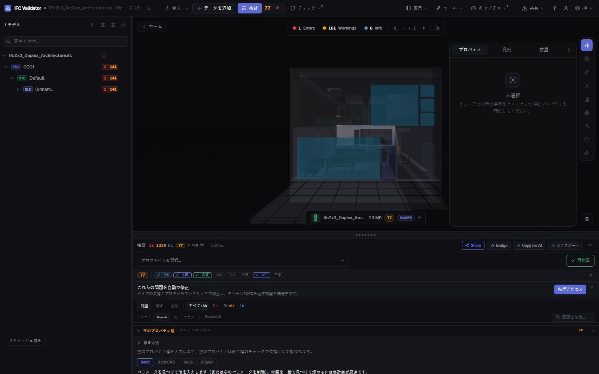Expand all tree nodes icon in model panel
599x374 pixels.
coord(103,25)
